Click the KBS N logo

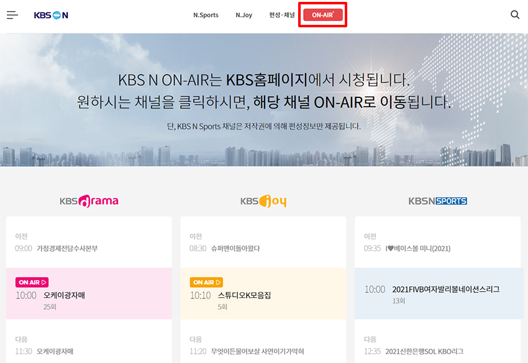tap(51, 15)
